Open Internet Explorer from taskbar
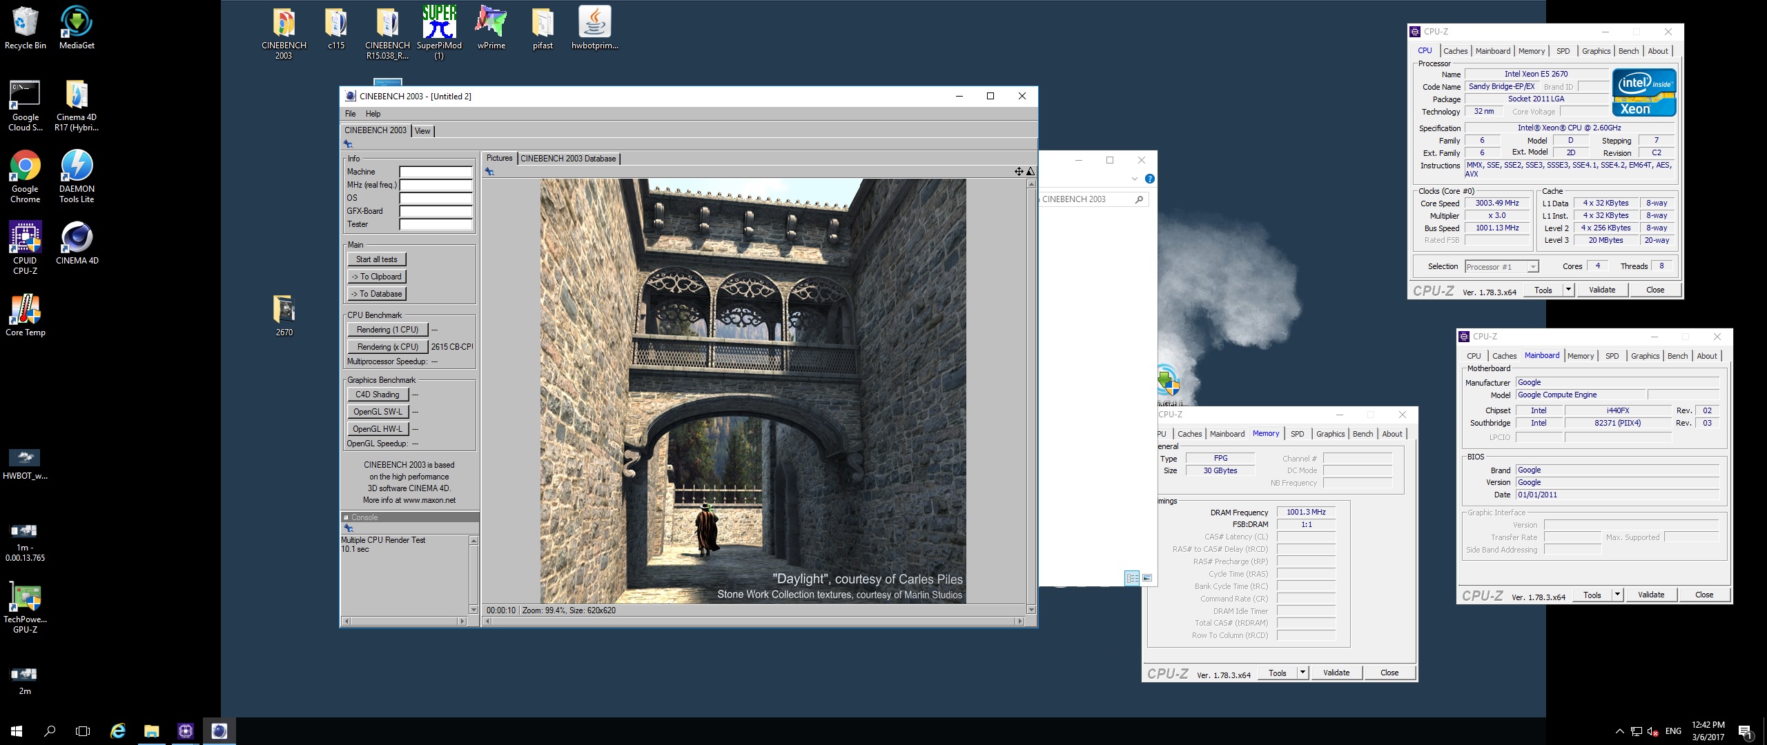The image size is (1767, 745). click(x=118, y=731)
